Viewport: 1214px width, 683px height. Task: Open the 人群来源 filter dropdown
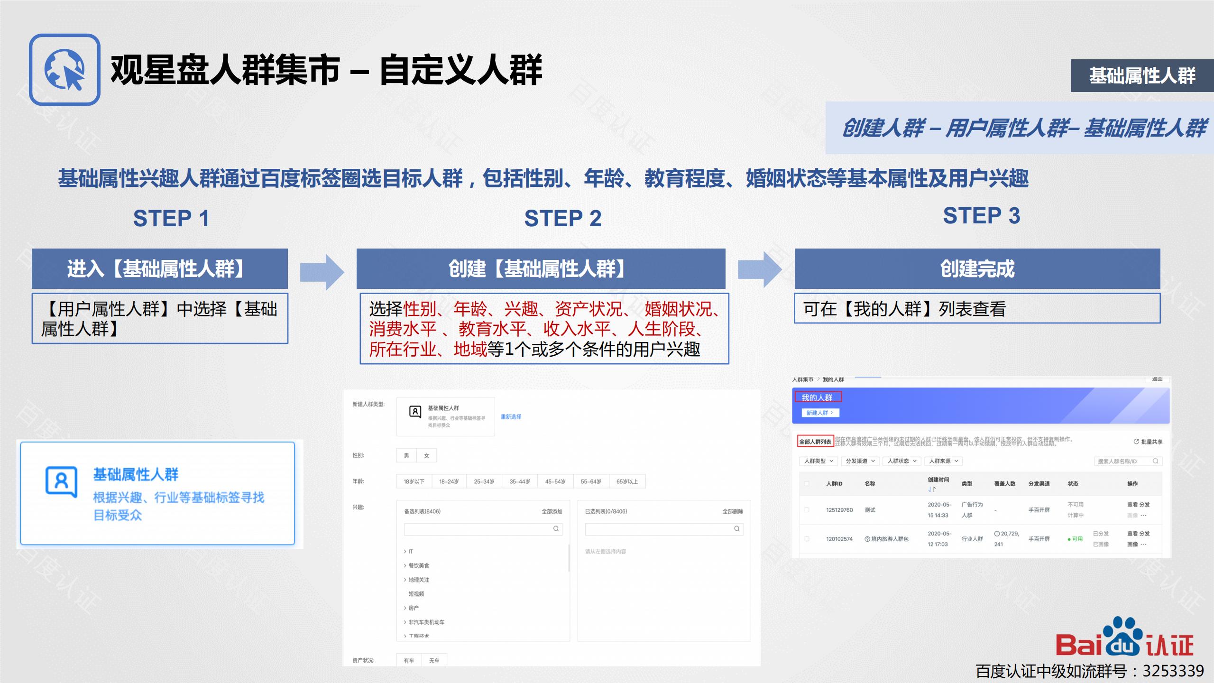(x=944, y=461)
